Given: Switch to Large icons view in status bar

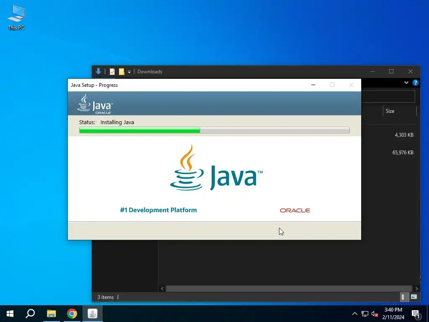Looking at the screenshot, I should [413, 297].
